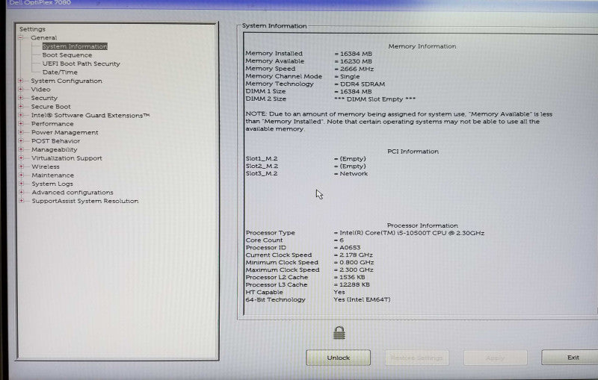This screenshot has width=598, height=380.
Task: Expand the System Configuration node
Action: click(x=21, y=81)
